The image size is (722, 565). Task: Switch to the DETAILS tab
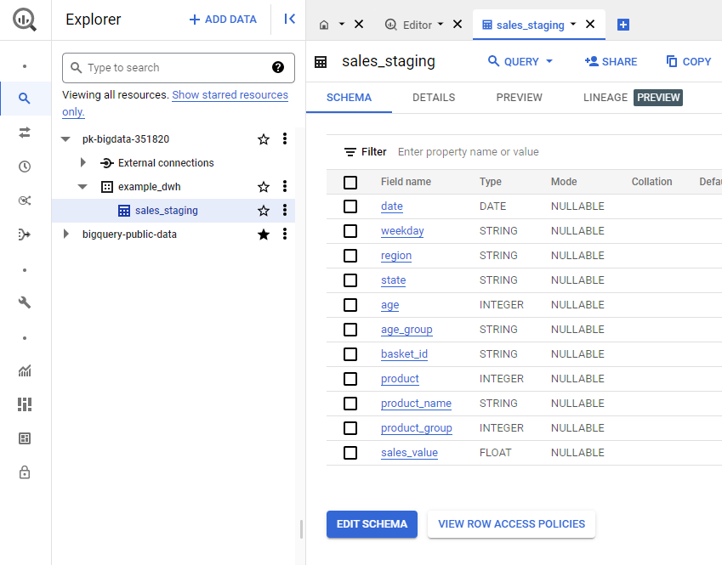click(x=433, y=98)
